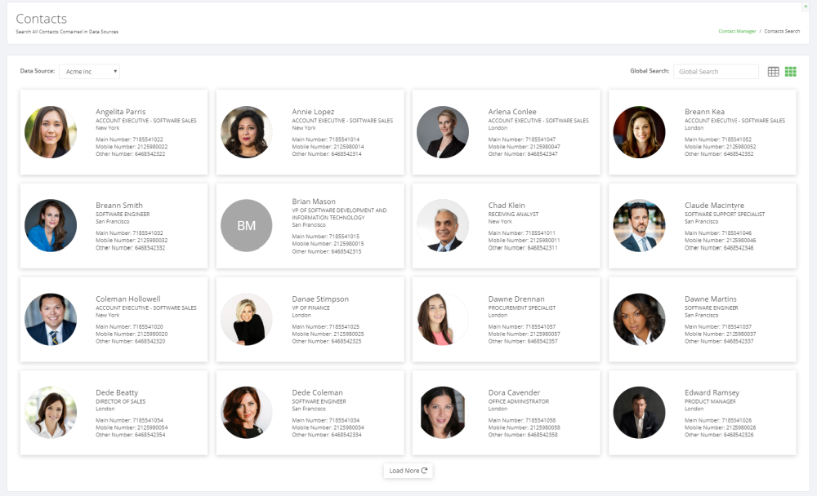Select Claude Macintyre's contact name
The height and width of the screenshot is (496, 817).
(716, 206)
